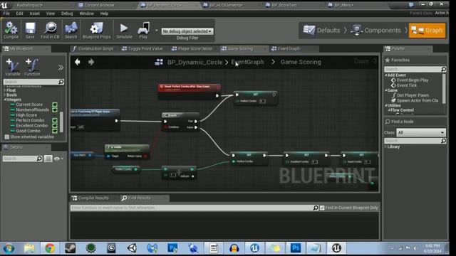
Task: Click the Save toolbar icon
Action: [x=30, y=30]
